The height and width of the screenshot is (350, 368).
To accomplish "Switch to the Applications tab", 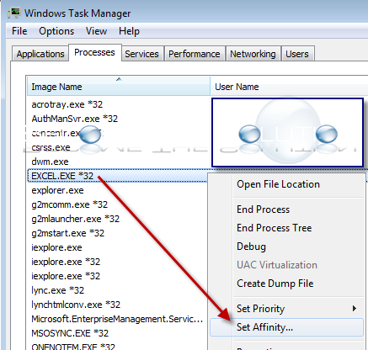I will tap(40, 54).
